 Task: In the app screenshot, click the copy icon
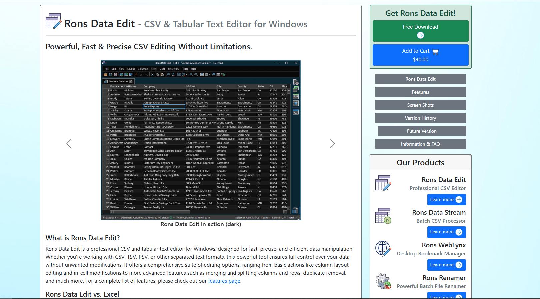click(x=157, y=75)
